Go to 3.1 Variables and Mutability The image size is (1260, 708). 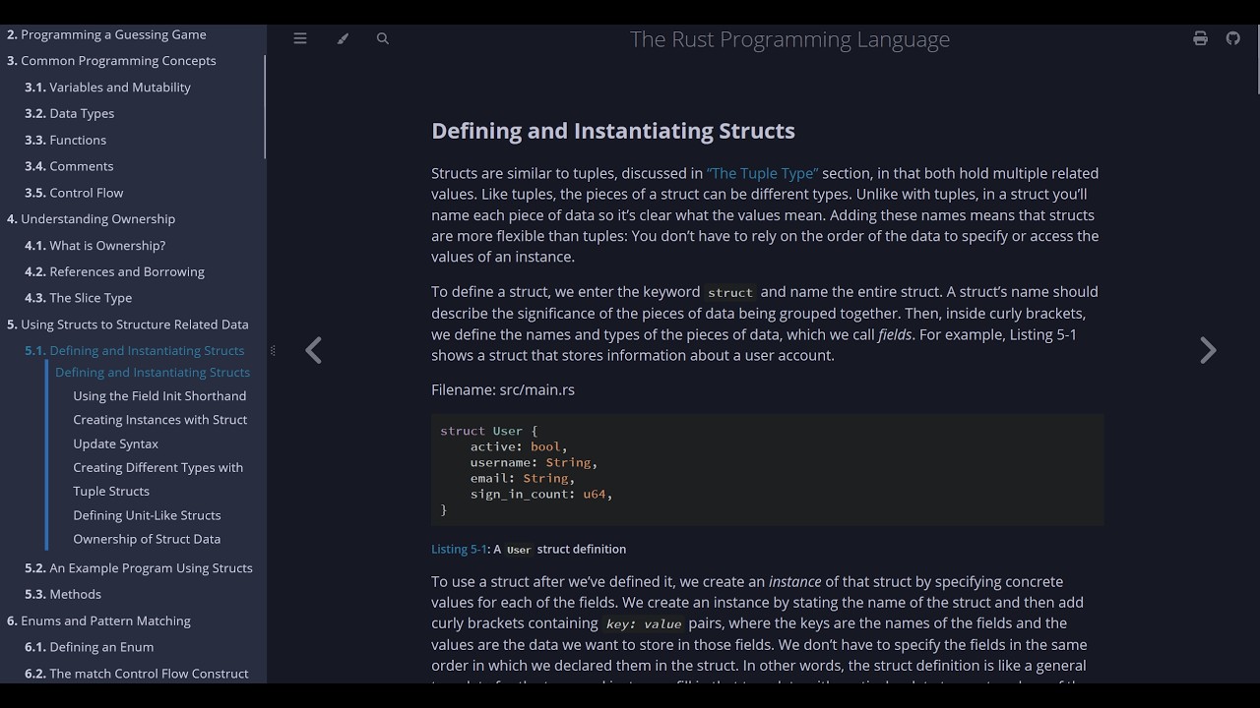(107, 88)
